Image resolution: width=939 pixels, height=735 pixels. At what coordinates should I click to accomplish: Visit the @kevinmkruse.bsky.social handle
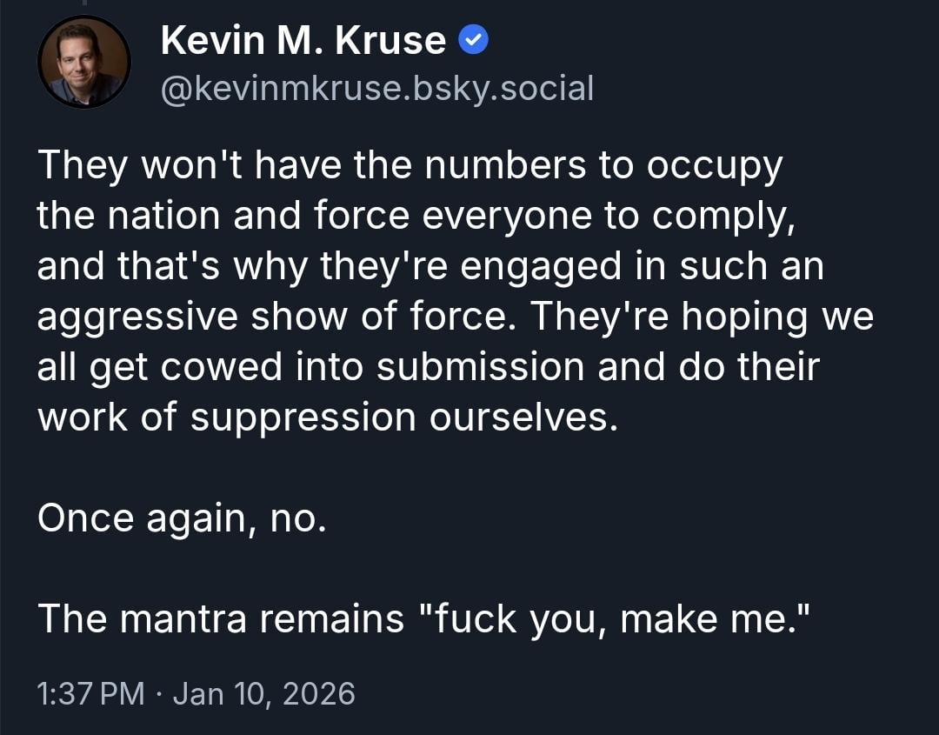pyautogui.click(x=377, y=89)
